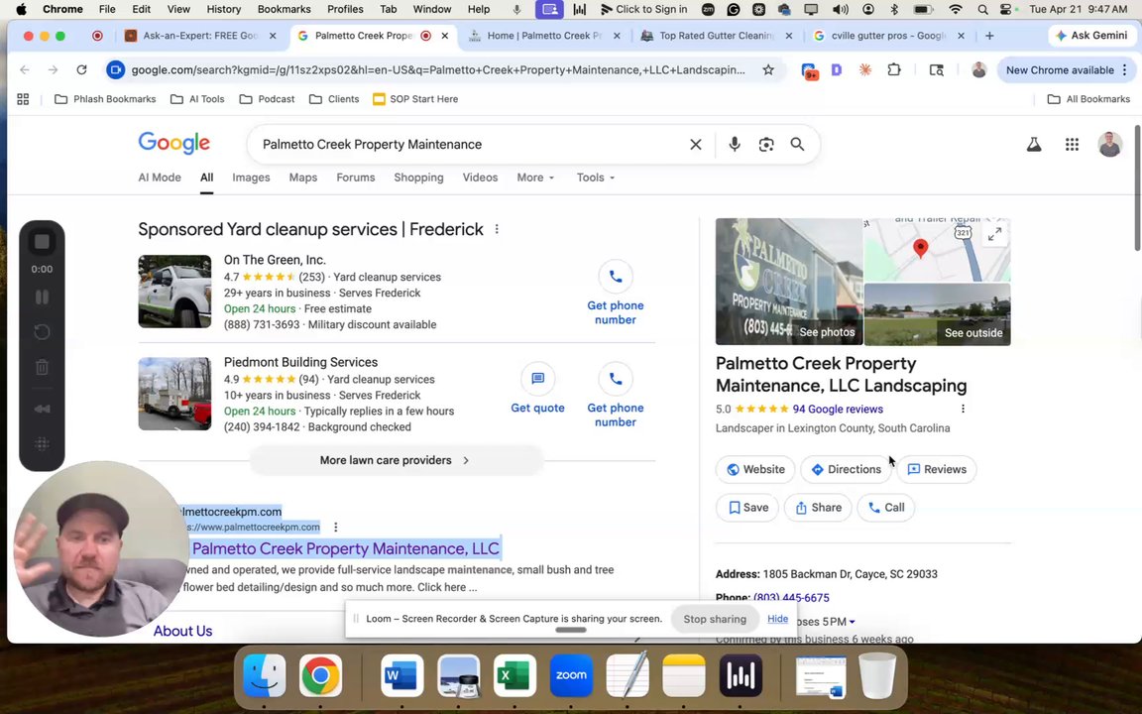Click Get quote for Piedmont Building Services
The height and width of the screenshot is (714, 1142).
coord(537,389)
